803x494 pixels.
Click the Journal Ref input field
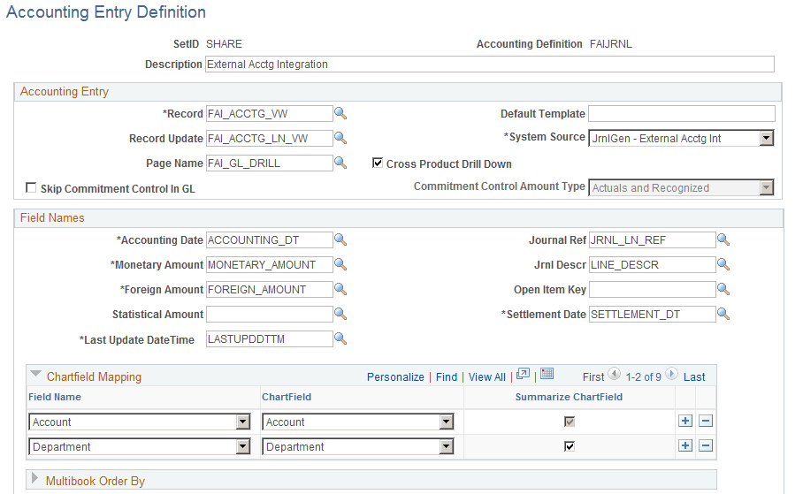[653, 240]
